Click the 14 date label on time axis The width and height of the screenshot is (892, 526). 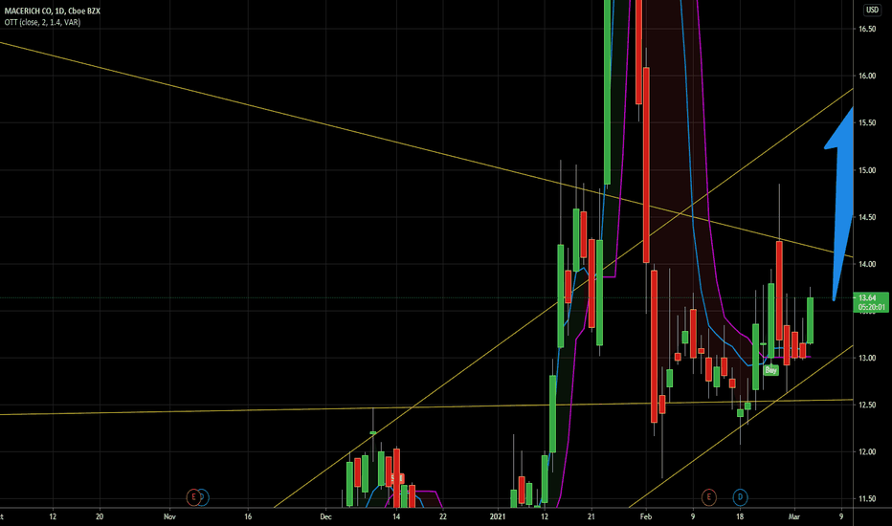(396, 516)
